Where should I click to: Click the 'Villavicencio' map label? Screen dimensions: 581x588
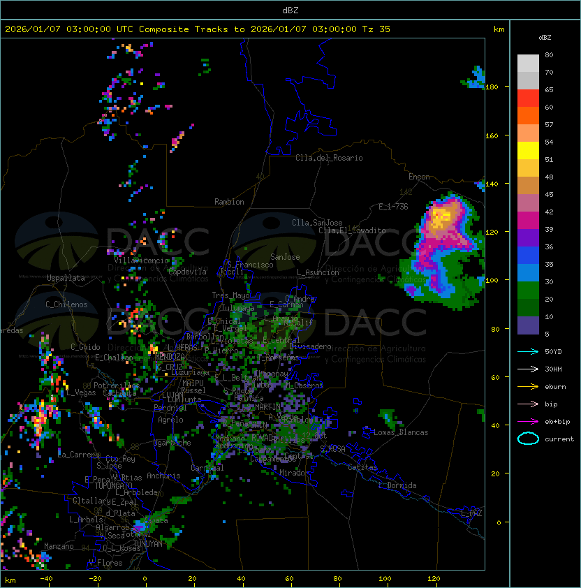coord(142,260)
